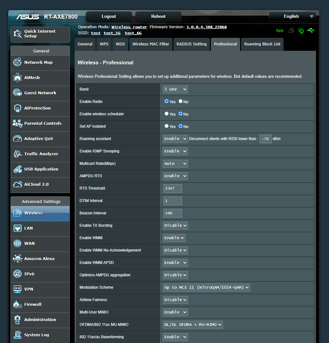Viewport: 329px width, 343px height.
Task: Click the Wireless router operation mode link
Action: click(129, 27)
